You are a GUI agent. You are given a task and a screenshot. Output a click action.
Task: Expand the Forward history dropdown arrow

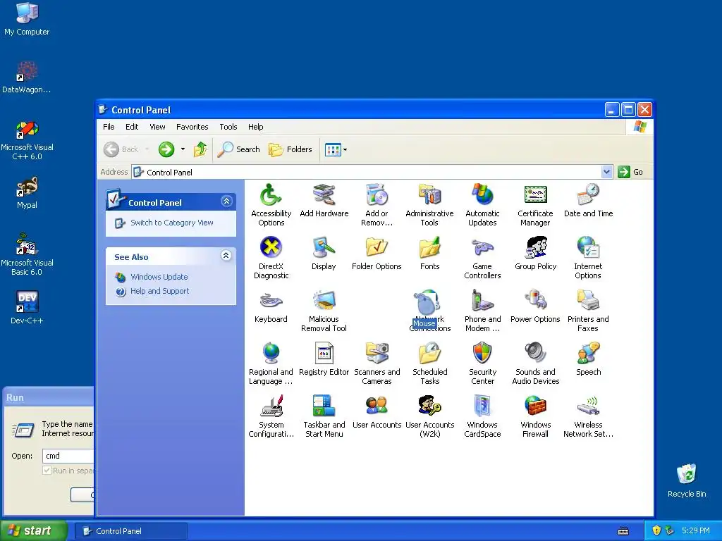pos(183,149)
